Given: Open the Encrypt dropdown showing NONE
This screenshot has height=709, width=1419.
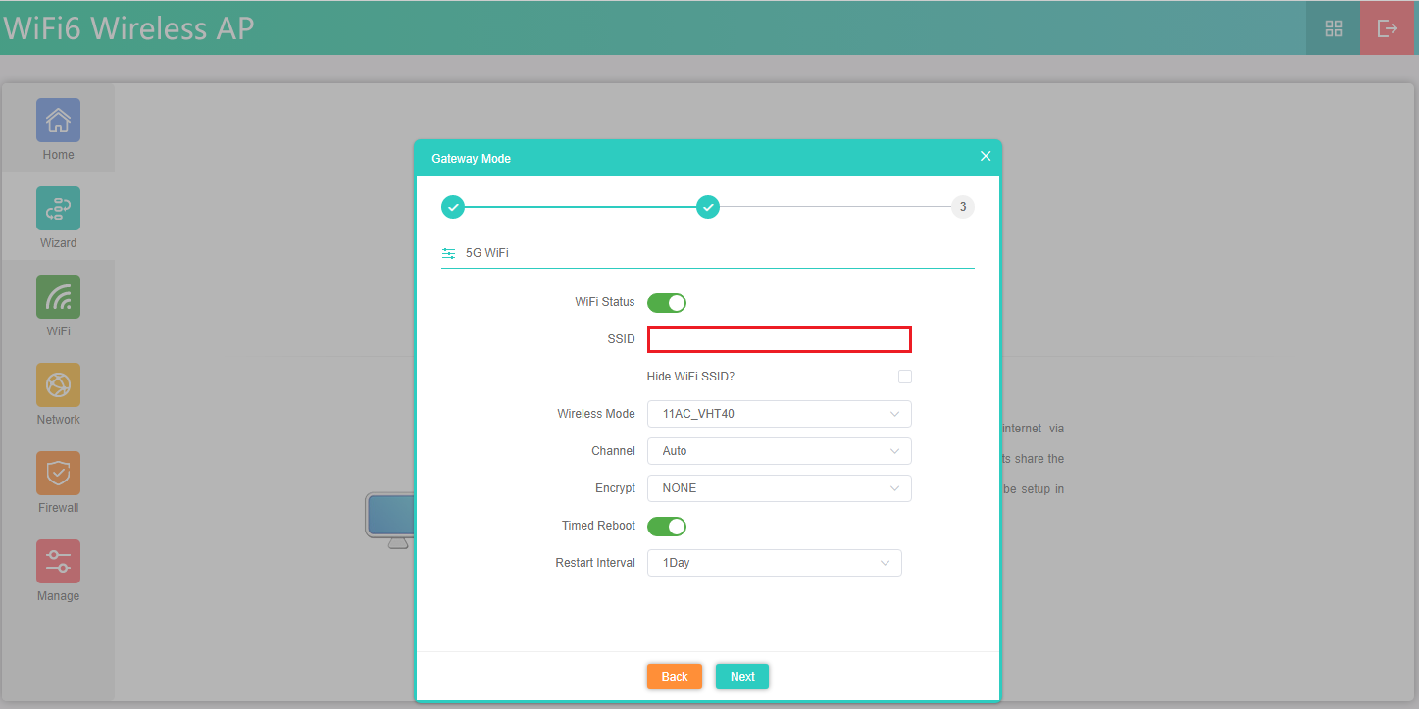Looking at the screenshot, I should coord(779,488).
